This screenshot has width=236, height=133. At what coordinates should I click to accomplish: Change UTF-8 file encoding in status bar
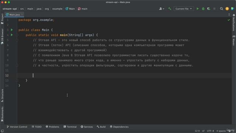click(211, 131)
